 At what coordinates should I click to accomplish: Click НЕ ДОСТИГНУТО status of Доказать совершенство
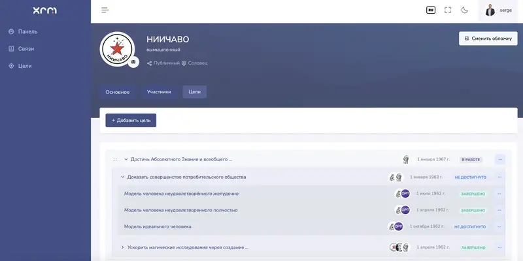click(x=470, y=177)
